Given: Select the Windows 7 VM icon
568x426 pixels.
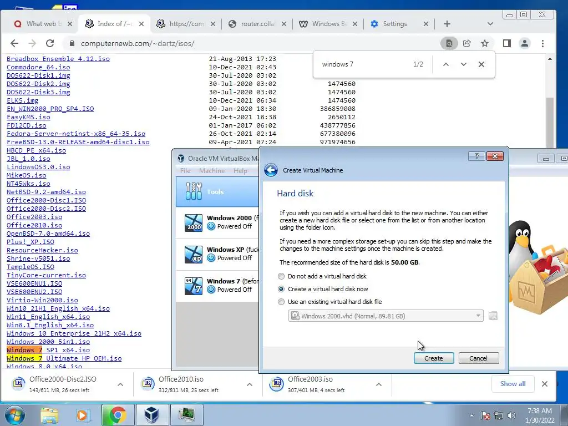Looking at the screenshot, I should pos(194,286).
